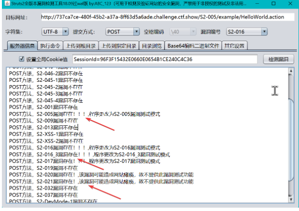This screenshot has height=211, width=299.
Task: Click the S2-045-1漏洞不存在 result line
Action: pos(46,80)
